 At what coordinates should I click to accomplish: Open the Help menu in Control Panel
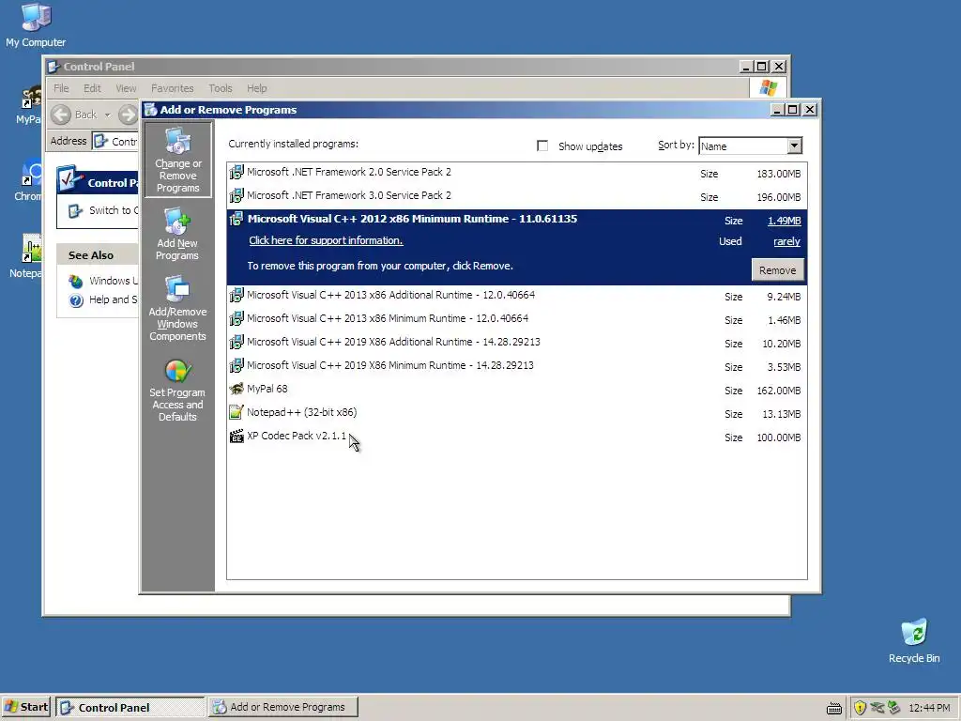[x=257, y=88]
